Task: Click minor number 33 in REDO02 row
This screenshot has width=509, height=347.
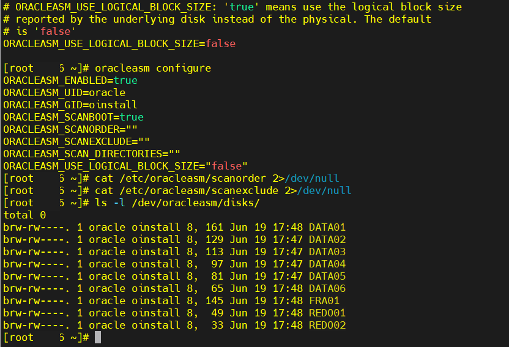Action: coord(217,325)
